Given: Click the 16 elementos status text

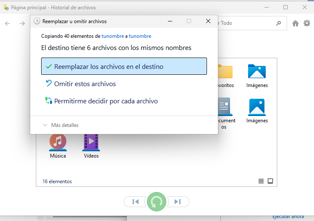Looking at the screenshot, I should point(57,182).
